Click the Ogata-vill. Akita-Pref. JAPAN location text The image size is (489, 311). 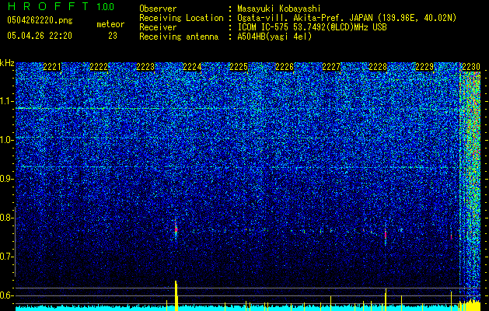[x=347, y=18]
